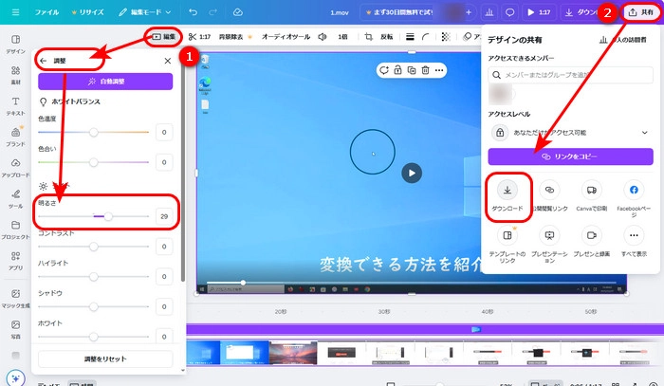This screenshot has height=386, width=664.
Task: Duplicate element via floating toolbar copy icon
Action: (412, 70)
